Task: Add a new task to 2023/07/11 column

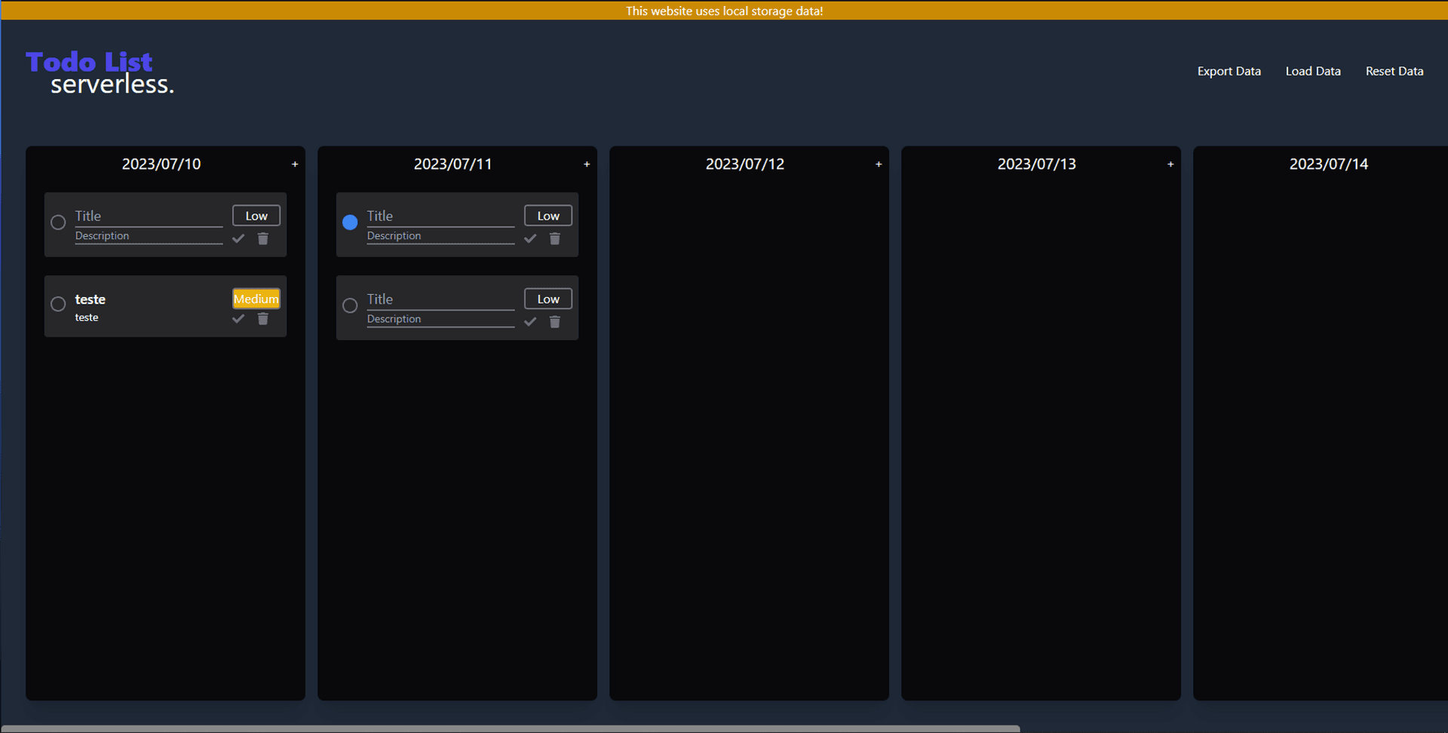Action: click(x=587, y=164)
